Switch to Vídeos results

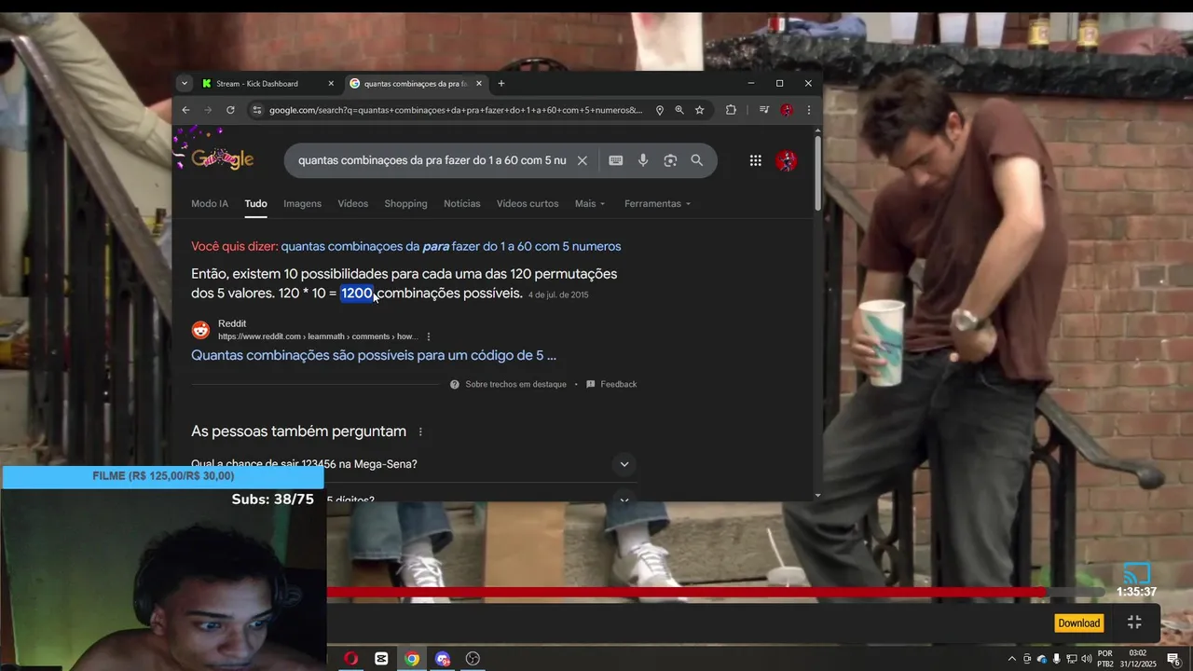coord(353,203)
